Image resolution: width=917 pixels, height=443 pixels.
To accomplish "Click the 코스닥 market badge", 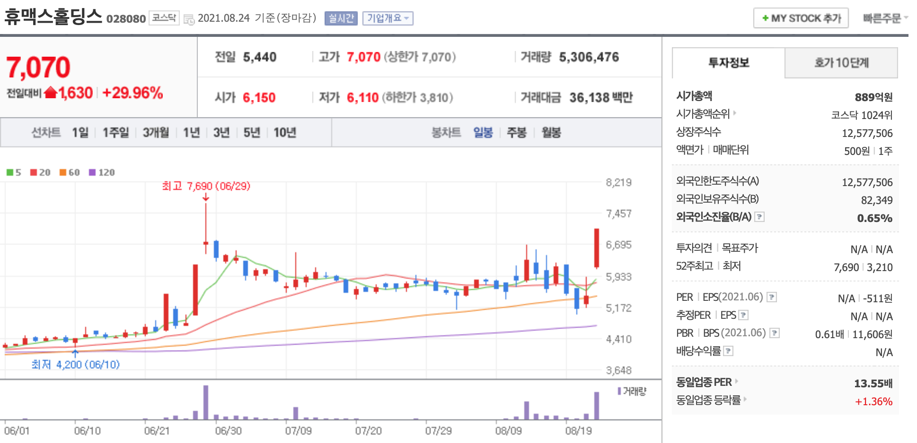I will [164, 18].
